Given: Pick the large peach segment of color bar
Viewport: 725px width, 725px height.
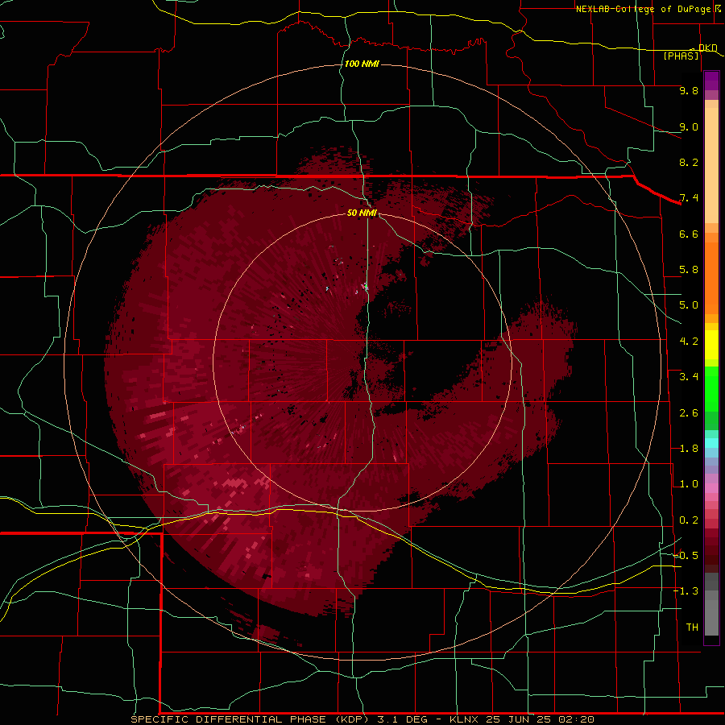Looking at the screenshot, I should pos(711,165).
